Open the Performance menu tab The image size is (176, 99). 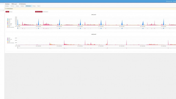[29, 6]
